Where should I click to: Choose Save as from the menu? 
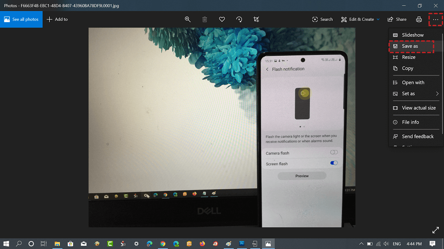[410, 46]
